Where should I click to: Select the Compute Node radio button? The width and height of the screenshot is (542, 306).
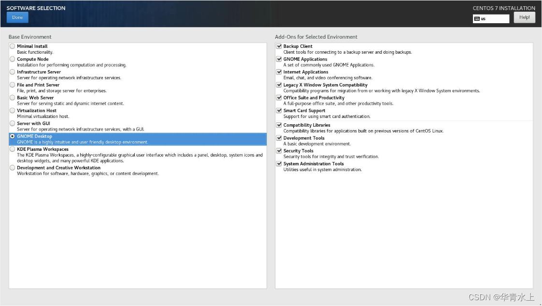13,59
